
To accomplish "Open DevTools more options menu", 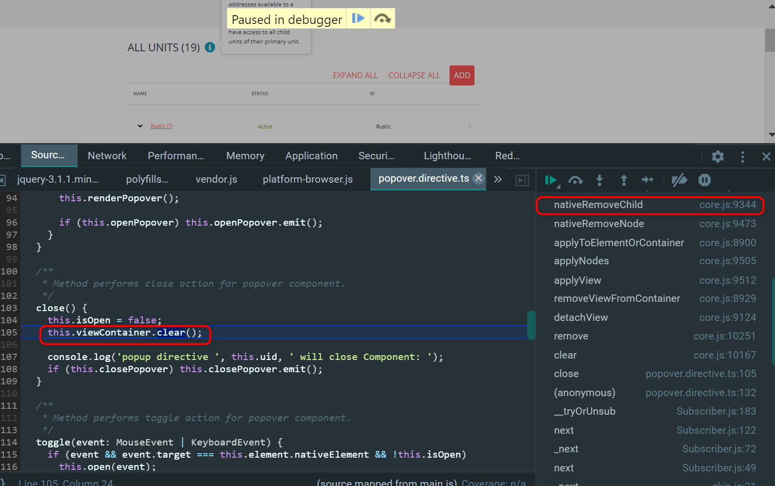I will 743,156.
